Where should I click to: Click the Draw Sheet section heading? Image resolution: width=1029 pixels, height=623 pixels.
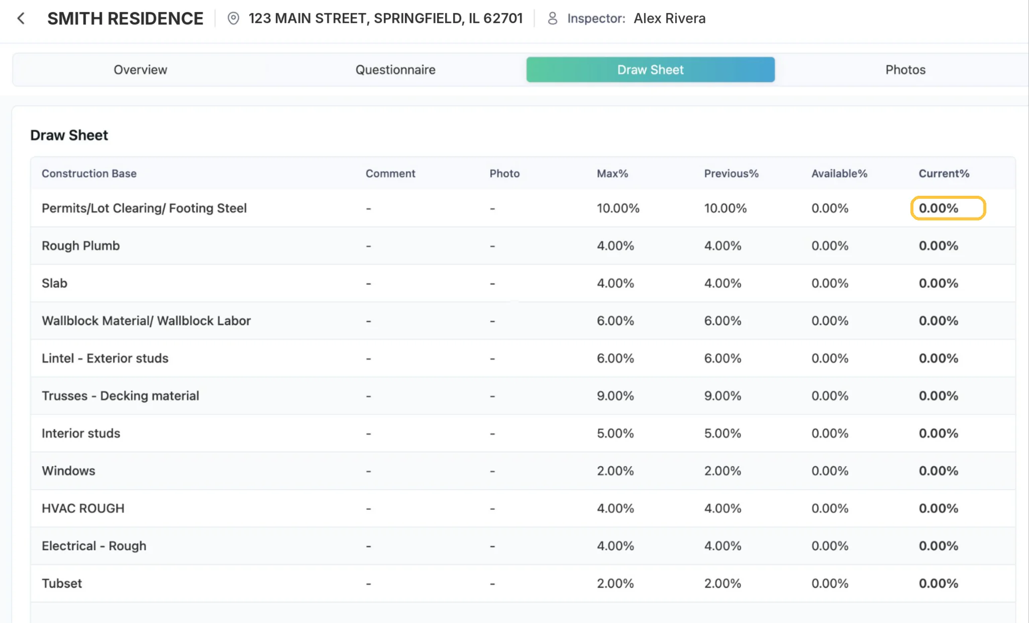pyautogui.click(x=69, y=136)
